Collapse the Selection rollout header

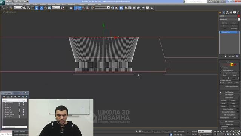pos(229,62)
